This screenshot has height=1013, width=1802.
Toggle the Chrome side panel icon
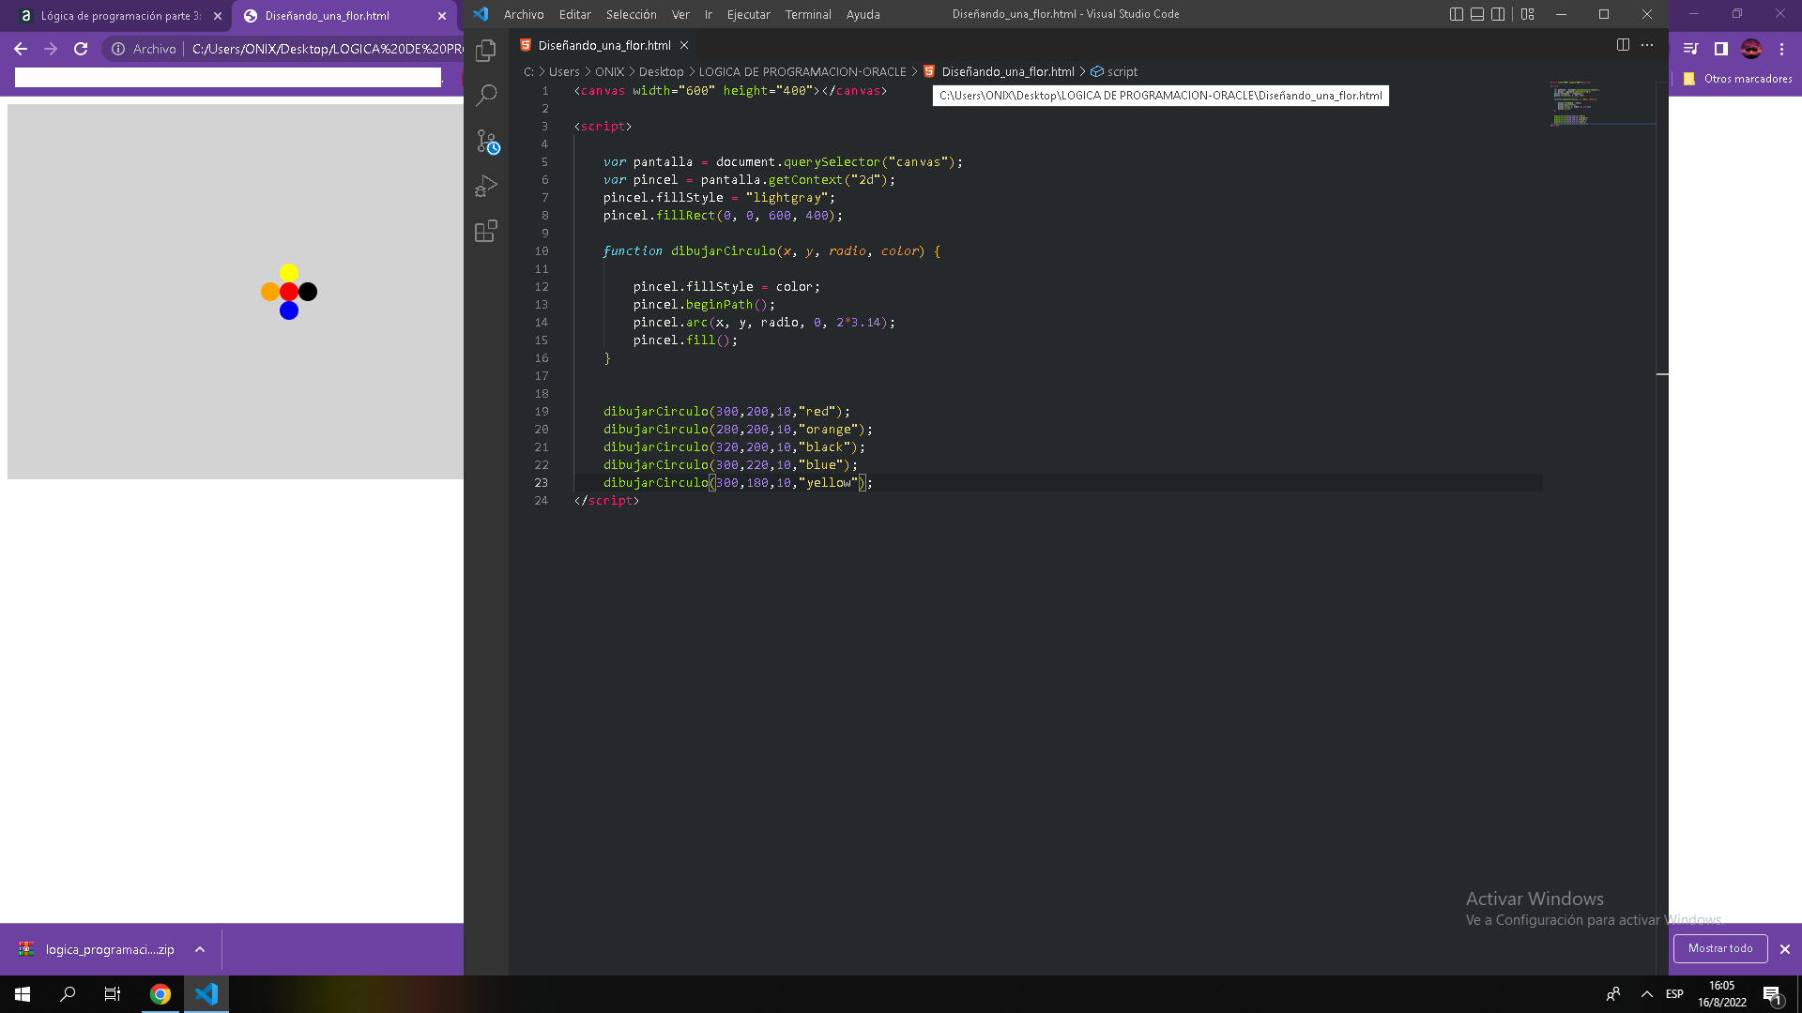coord(1721,49)
